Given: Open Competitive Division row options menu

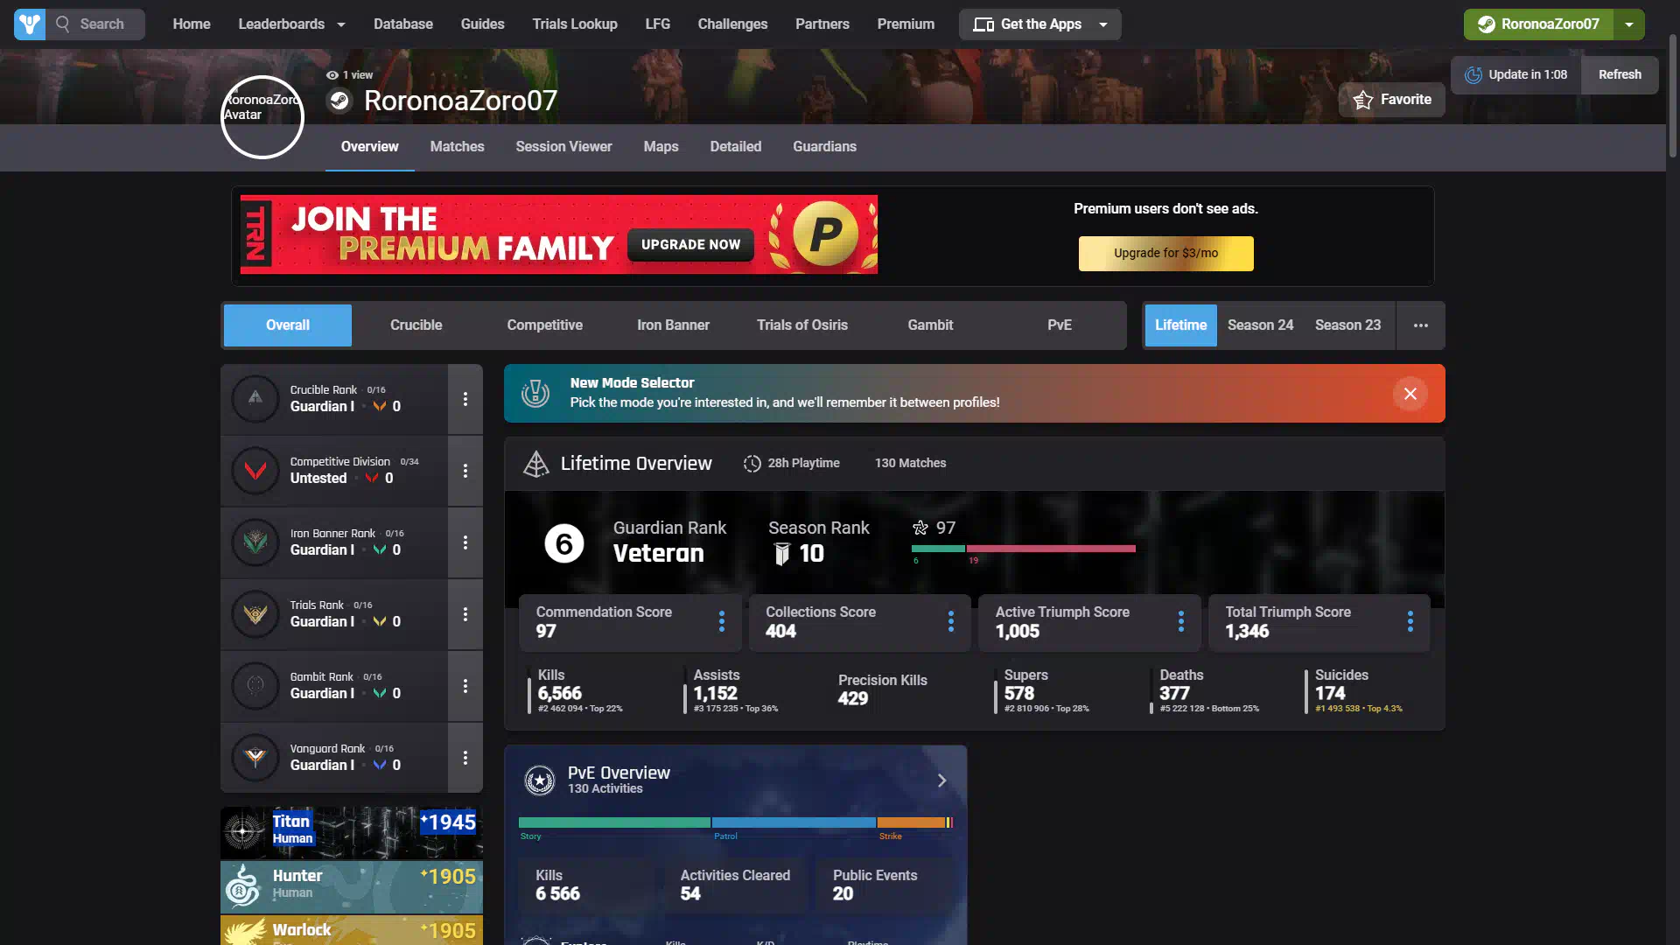Looking at the screenshot, I should tap(465, 471).
